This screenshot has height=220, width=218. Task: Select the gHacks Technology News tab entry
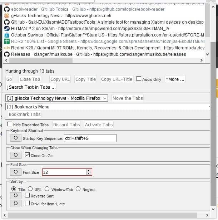(104, 16)
